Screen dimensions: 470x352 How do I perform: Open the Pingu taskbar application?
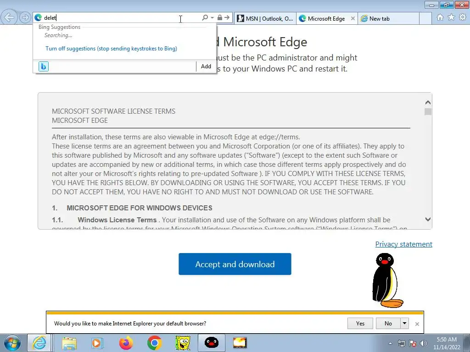coord(211,343)
